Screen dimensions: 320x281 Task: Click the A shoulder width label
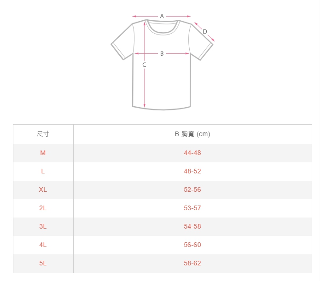point(162,16)
